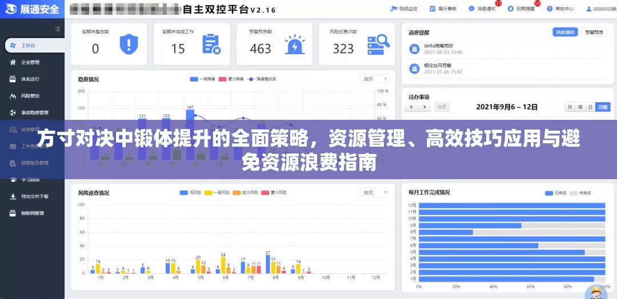Toggle the 隐患整改率 line legend
617x299 pixels.
262,79
